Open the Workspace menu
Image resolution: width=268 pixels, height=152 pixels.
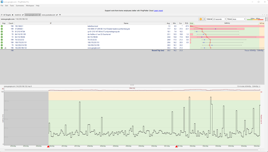[30, 6]
